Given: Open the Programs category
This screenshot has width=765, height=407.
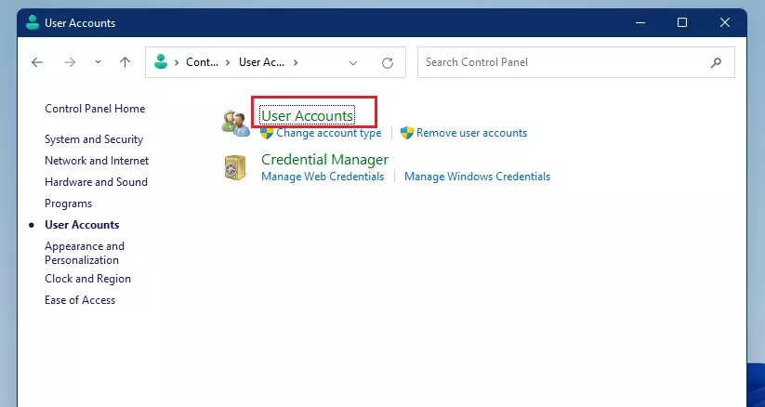Looking at the screenshot, I should [68, 203].
